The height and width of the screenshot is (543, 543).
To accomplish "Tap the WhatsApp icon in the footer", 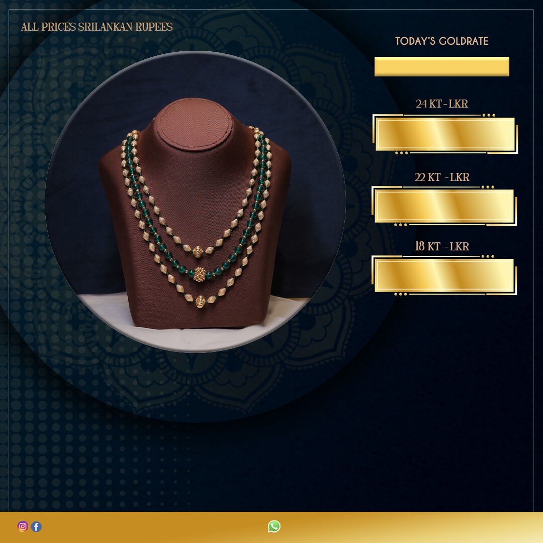I will coord(274,526).
